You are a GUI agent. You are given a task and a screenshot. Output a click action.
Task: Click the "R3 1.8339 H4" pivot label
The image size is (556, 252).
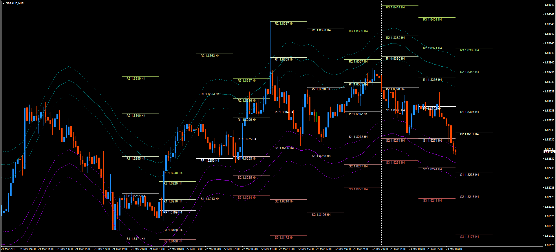click(x=136, y=79)
